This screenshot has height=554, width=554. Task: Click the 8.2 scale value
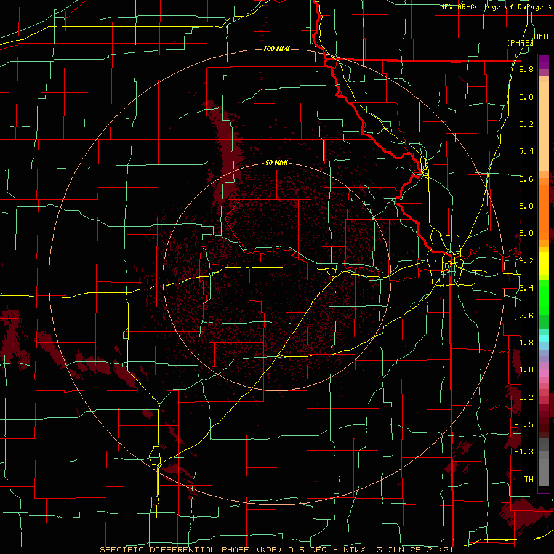coord(526,124)
